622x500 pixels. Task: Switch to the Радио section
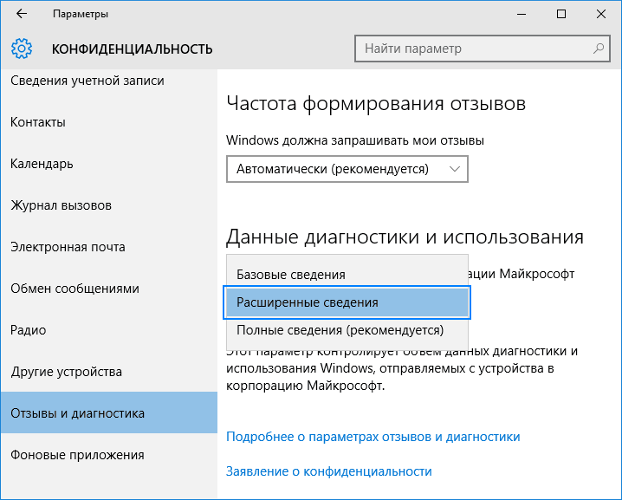[x=29, y=330]
